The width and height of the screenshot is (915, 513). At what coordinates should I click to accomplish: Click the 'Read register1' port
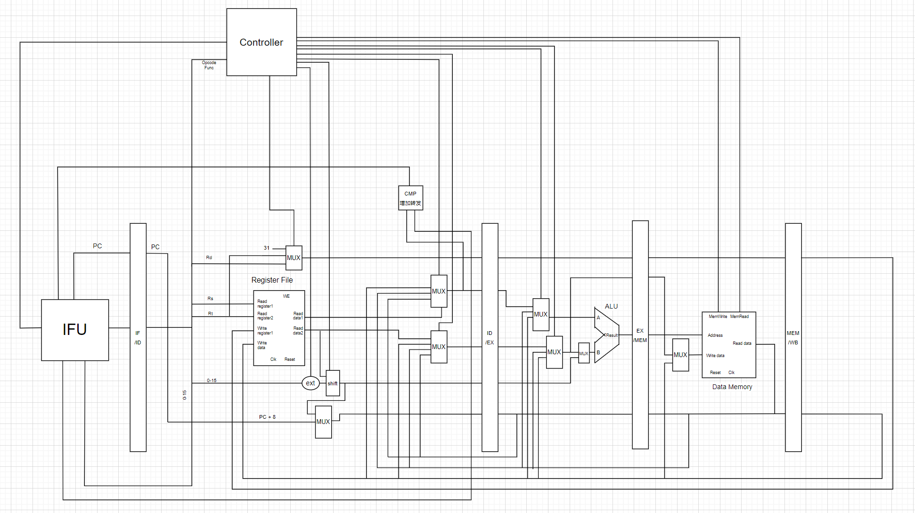[x=265, y=304]
